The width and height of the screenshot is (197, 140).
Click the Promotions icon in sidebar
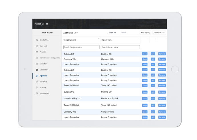tap(37, 94)
